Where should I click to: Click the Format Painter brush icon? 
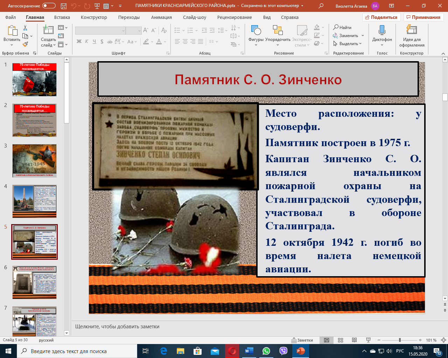[x=25, y=44]
